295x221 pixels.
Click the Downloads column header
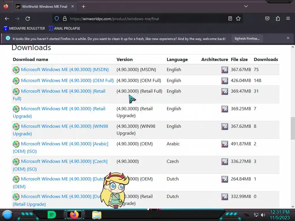266,59
